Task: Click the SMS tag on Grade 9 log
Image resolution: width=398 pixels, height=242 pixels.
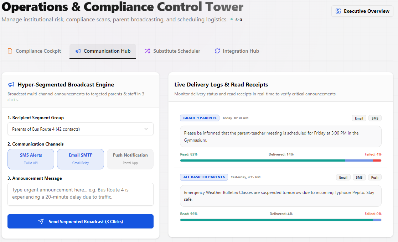Action: pyautogui.click(x=375, y=119)
